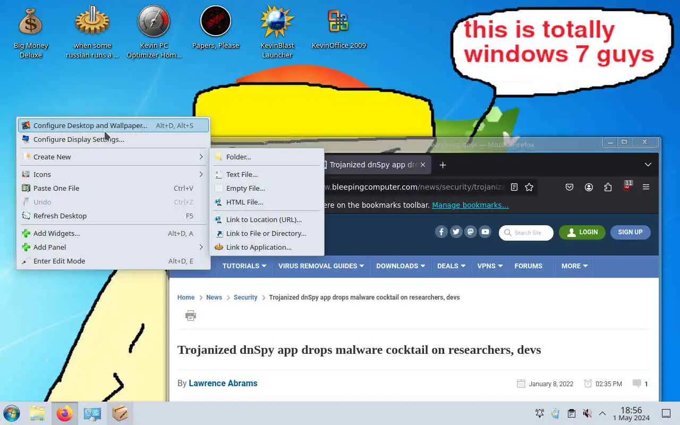Image resolution: width=680 pixels, height=425 pixels.
Task: Expand the DEALS dropdown menu
Action: [451, 266]
